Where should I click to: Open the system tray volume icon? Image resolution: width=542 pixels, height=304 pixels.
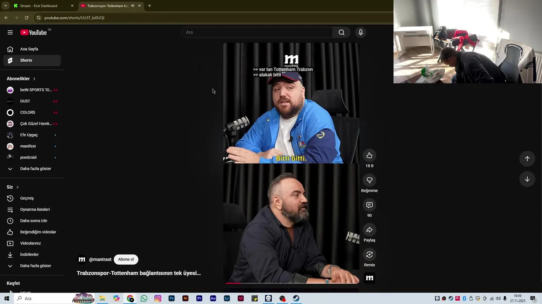498,299
